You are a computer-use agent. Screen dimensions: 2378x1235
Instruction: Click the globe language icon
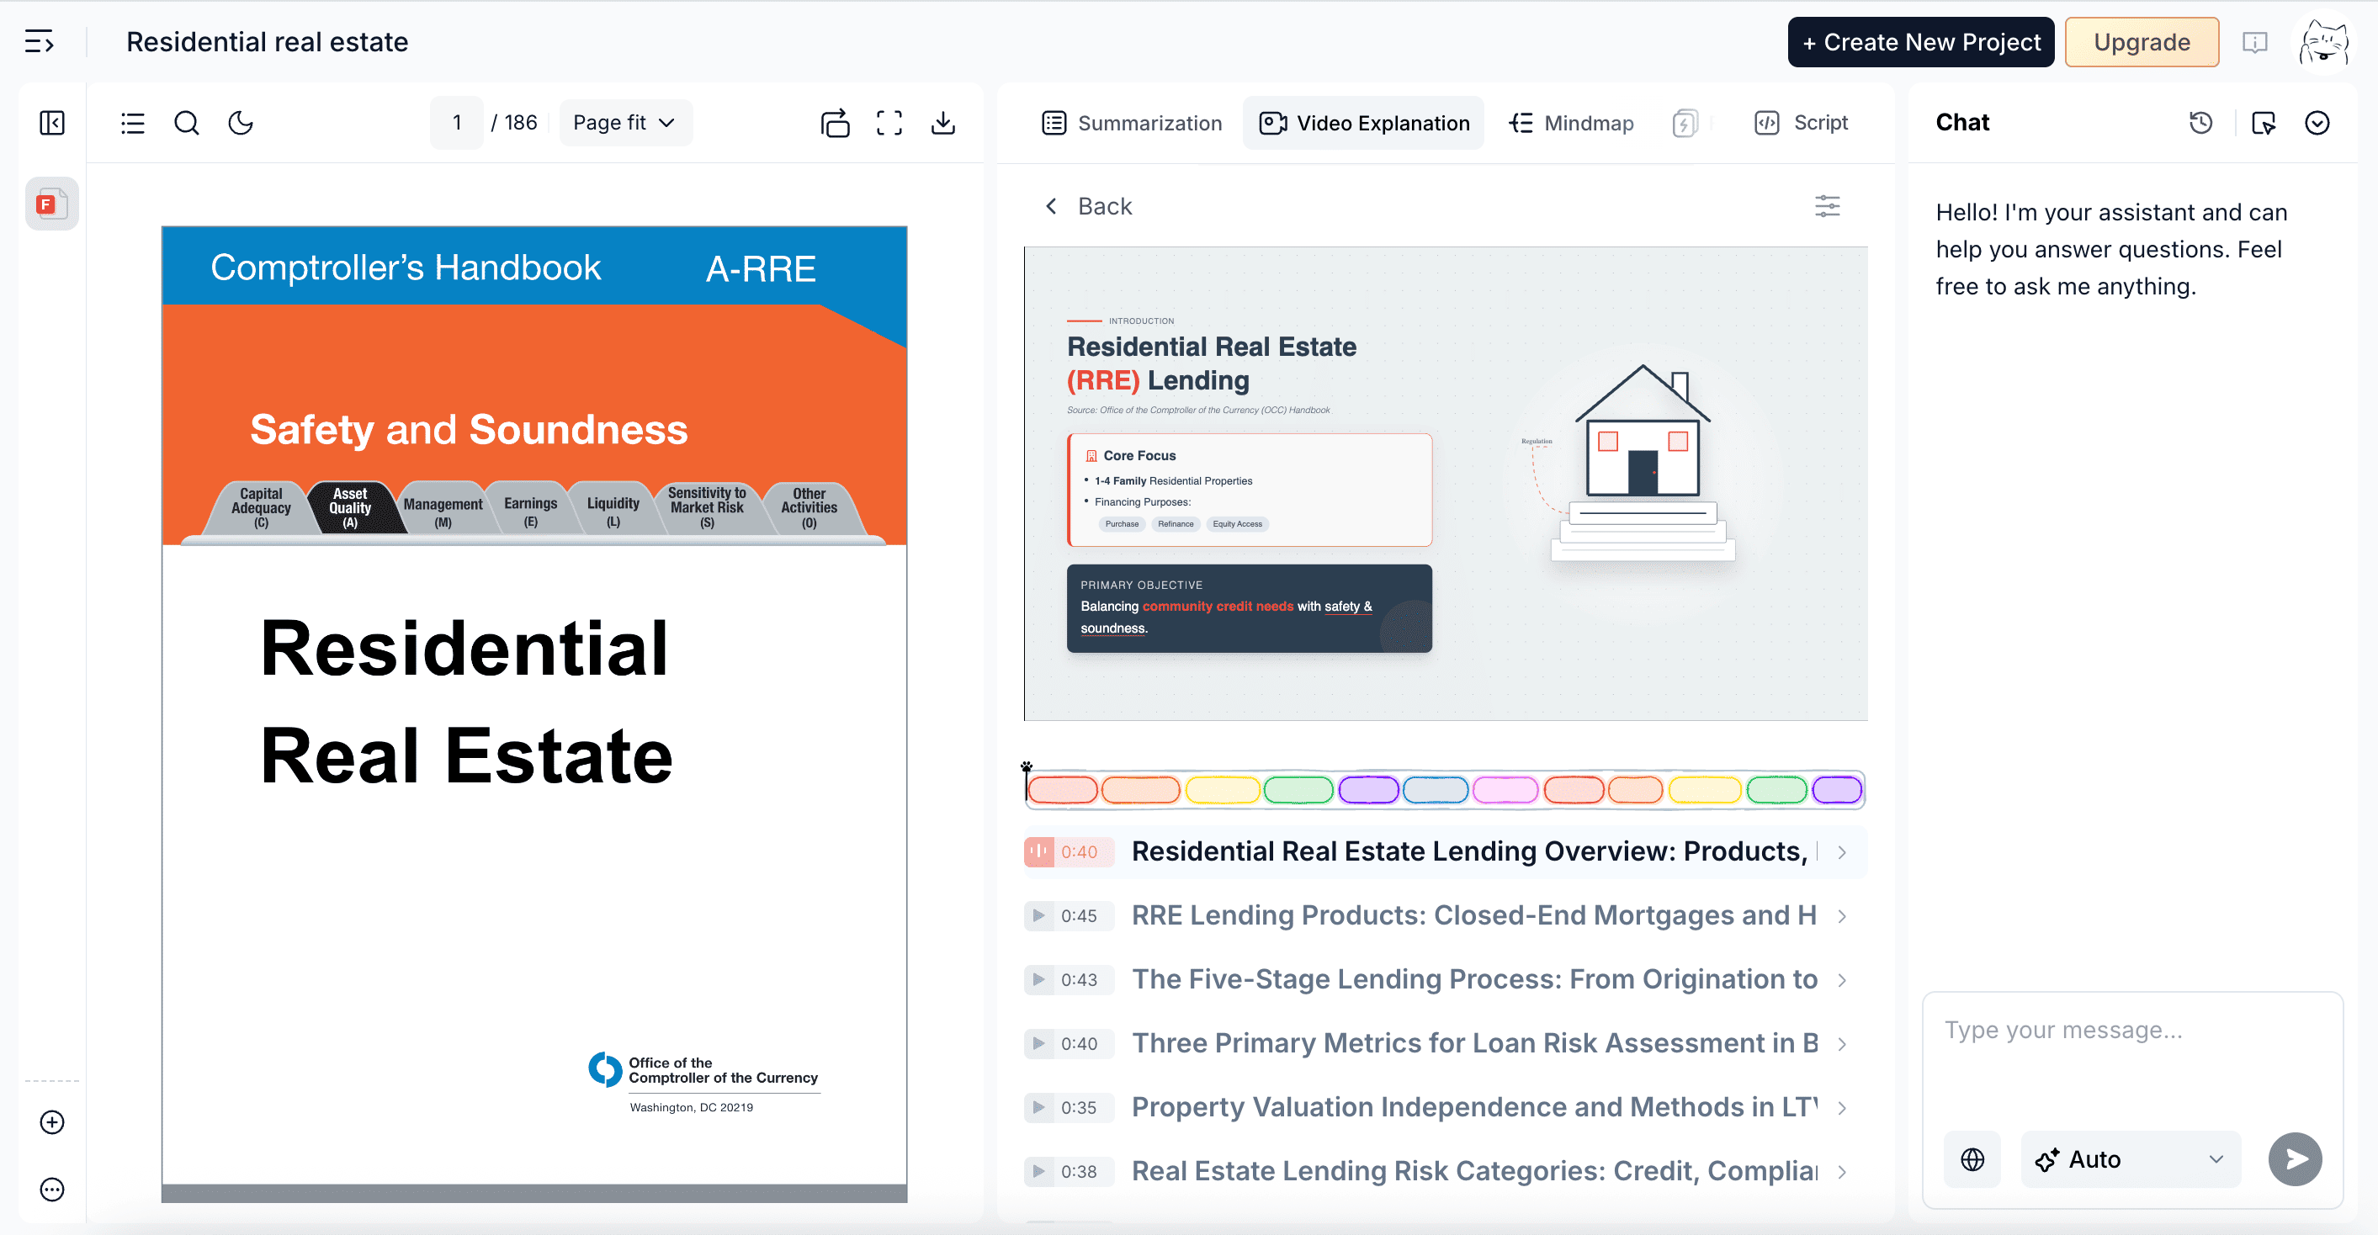click(1972, 1159)
